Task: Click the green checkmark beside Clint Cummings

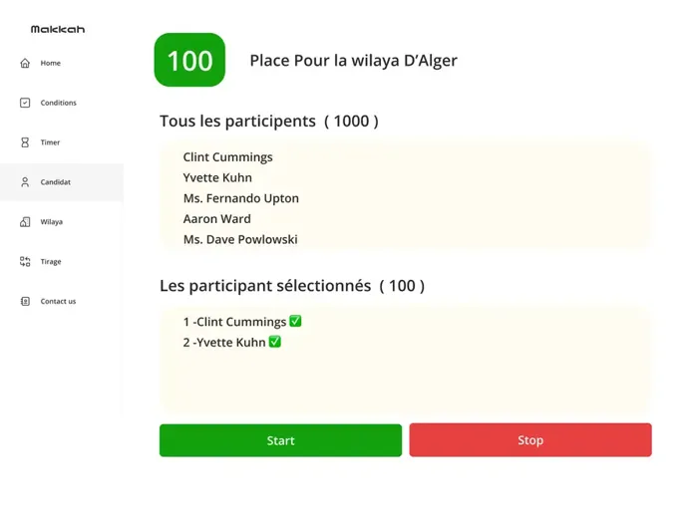Action: pos(295,322)
